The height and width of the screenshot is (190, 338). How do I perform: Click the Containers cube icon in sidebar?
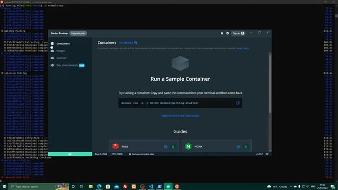click(x=52, y=43)
